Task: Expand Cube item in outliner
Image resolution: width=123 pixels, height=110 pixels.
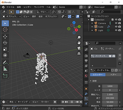Action: click(x=92, y=27)
